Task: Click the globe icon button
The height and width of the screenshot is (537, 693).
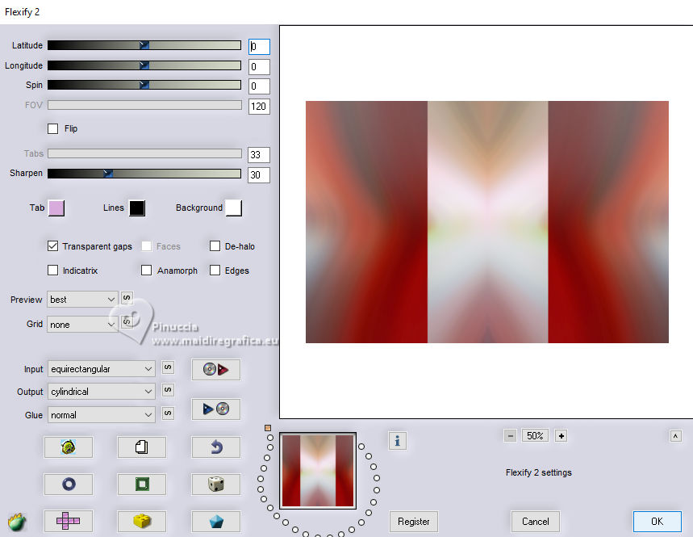Action: coord(69,447)
